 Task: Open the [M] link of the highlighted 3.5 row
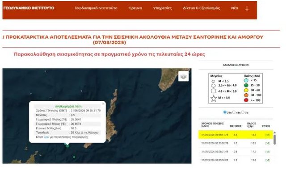tap(267, 135)
